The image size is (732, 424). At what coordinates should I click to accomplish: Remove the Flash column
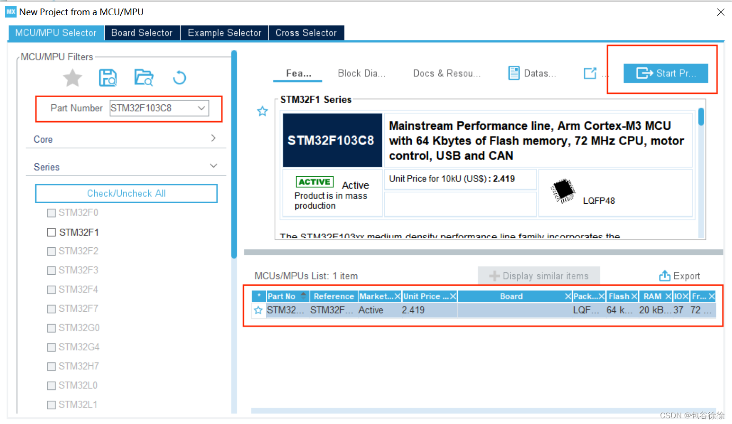pos(634,296)
